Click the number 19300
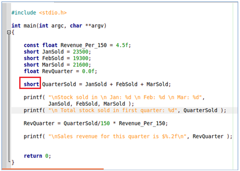The image size is (240, 171). tap(81, 58)
